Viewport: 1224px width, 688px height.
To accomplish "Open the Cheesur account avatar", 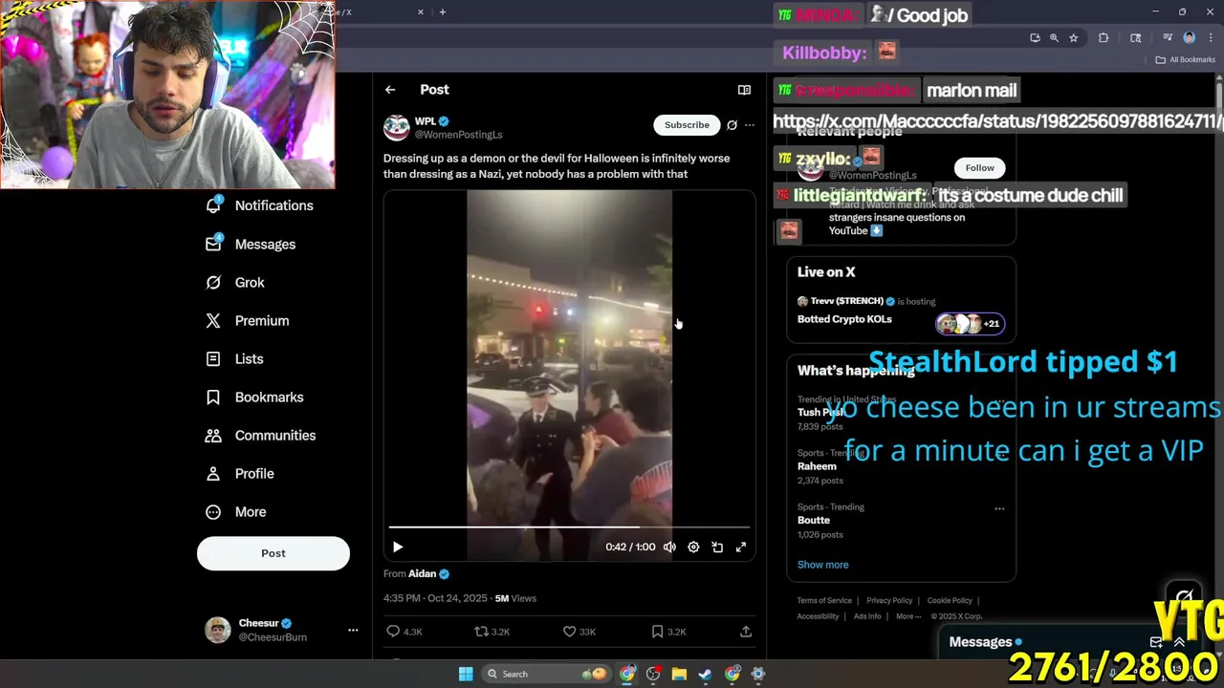I will click(218, 630).
